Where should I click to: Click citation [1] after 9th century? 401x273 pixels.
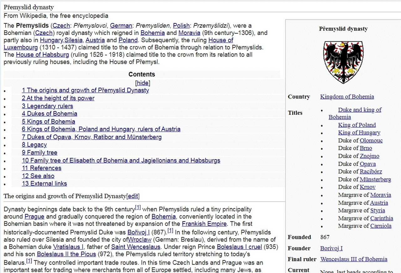[138, 208]
